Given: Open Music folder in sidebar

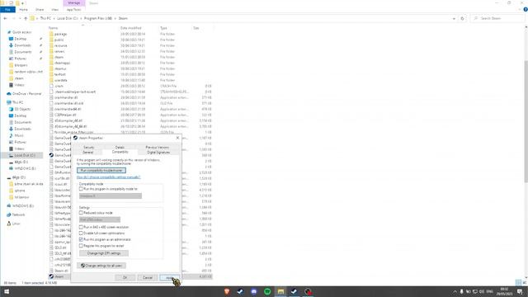Looking at the screenshot, I should pos(19,135).
